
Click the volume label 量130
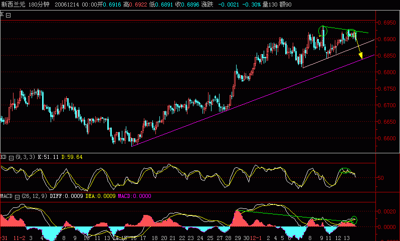pyautogui.click(x=270, y=5)
